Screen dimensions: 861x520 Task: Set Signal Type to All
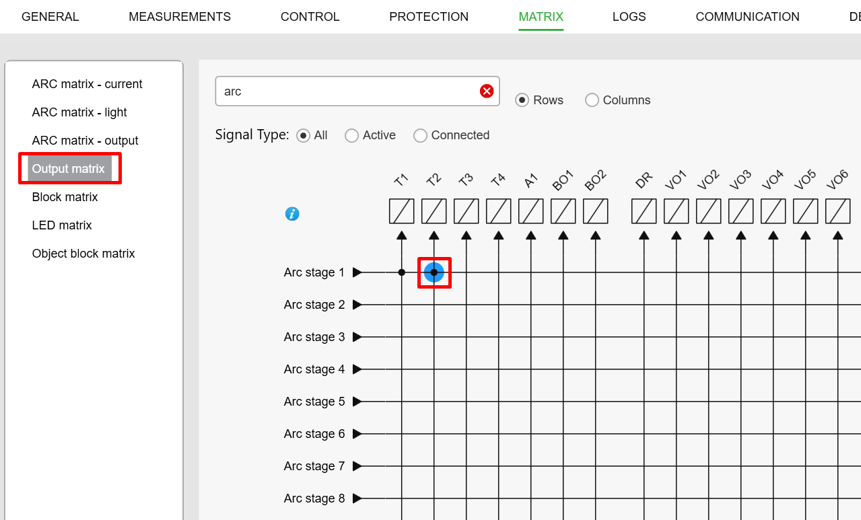pyautogui.click(x=303, y=135)
